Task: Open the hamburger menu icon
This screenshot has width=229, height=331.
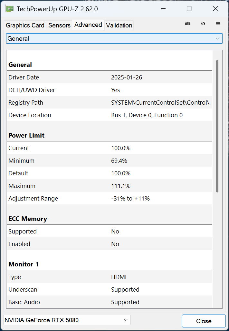Action: (218, 24)
